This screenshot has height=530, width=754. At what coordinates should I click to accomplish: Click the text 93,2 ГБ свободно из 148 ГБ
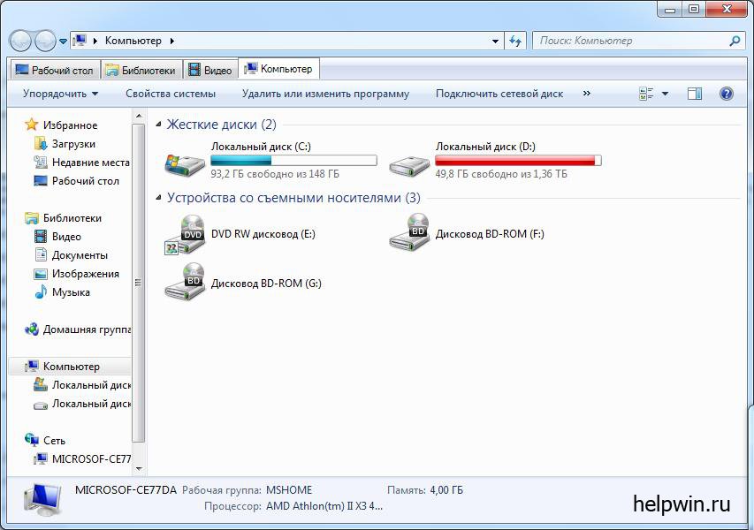click(x=275, y=174)
